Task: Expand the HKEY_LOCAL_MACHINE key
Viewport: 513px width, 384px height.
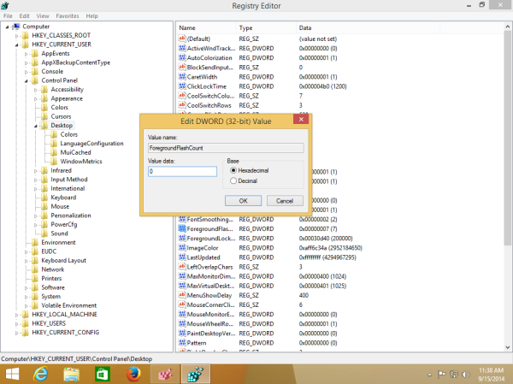Action: pyautogui.click(x=17, y=315)
